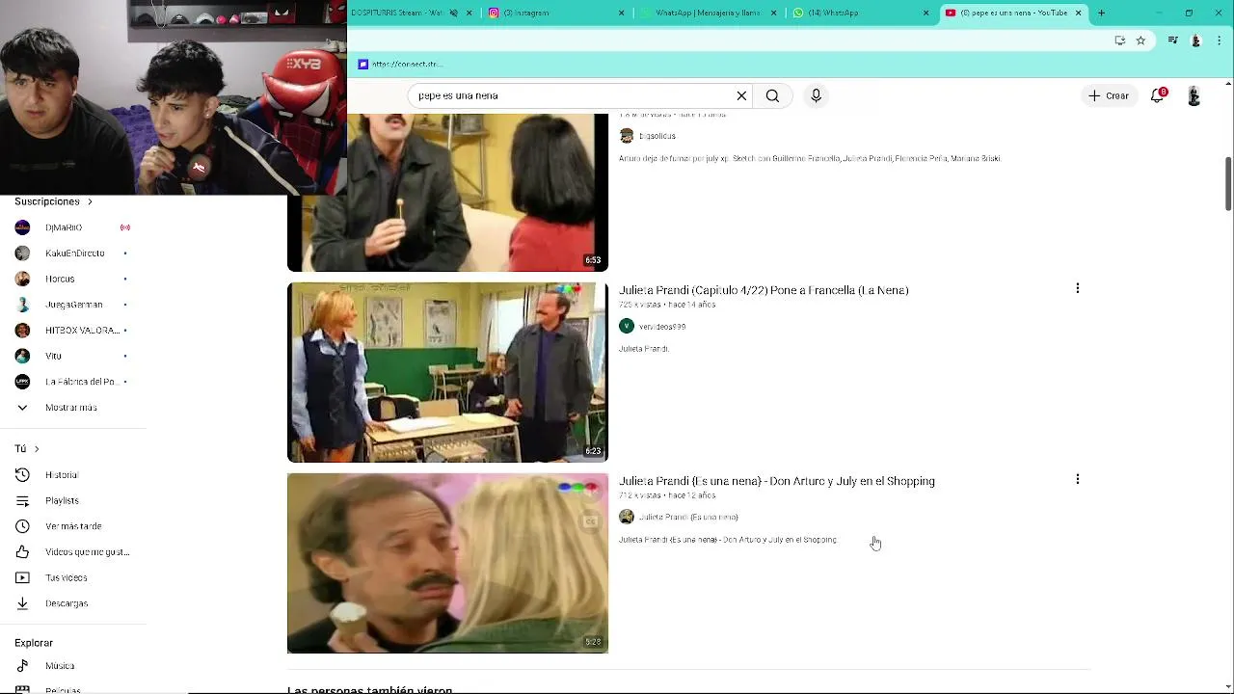Start voice search with the microphone
This screenshot has width=1234, height=694.
point(816,95)
